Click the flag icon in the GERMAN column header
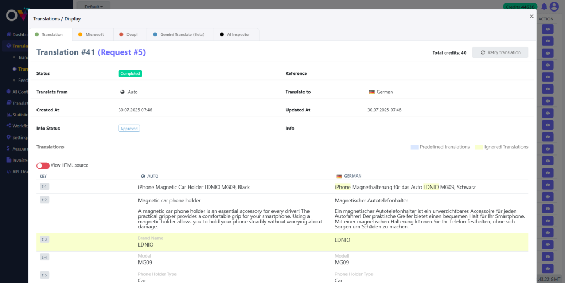This screenshot has height=283, width=565. click(x=339, y=177)
